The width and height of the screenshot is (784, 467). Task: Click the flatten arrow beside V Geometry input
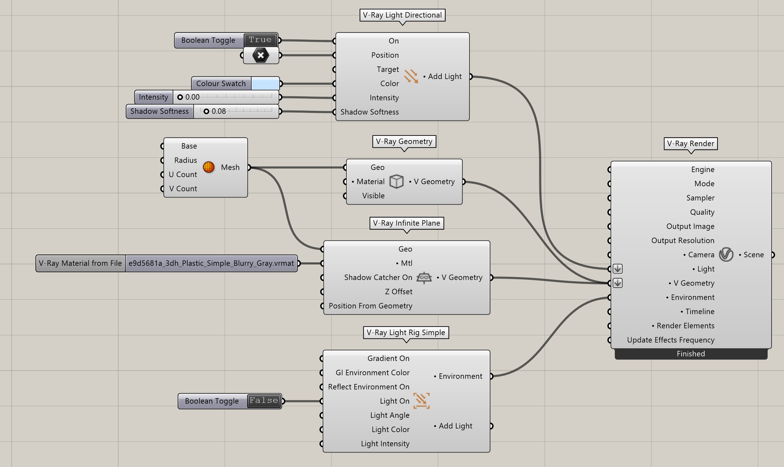point(618,283)
